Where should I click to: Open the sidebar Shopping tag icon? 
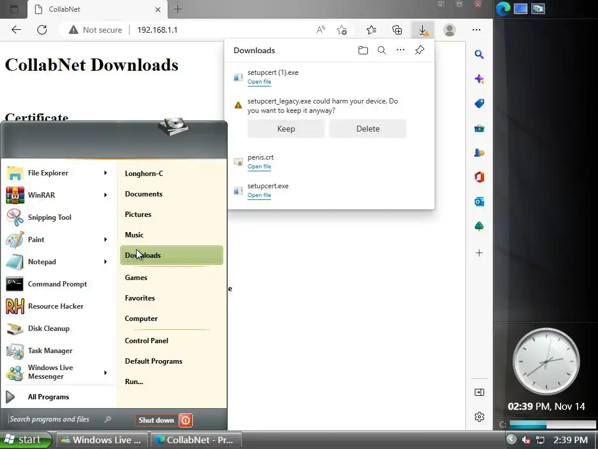pos(479,103)
